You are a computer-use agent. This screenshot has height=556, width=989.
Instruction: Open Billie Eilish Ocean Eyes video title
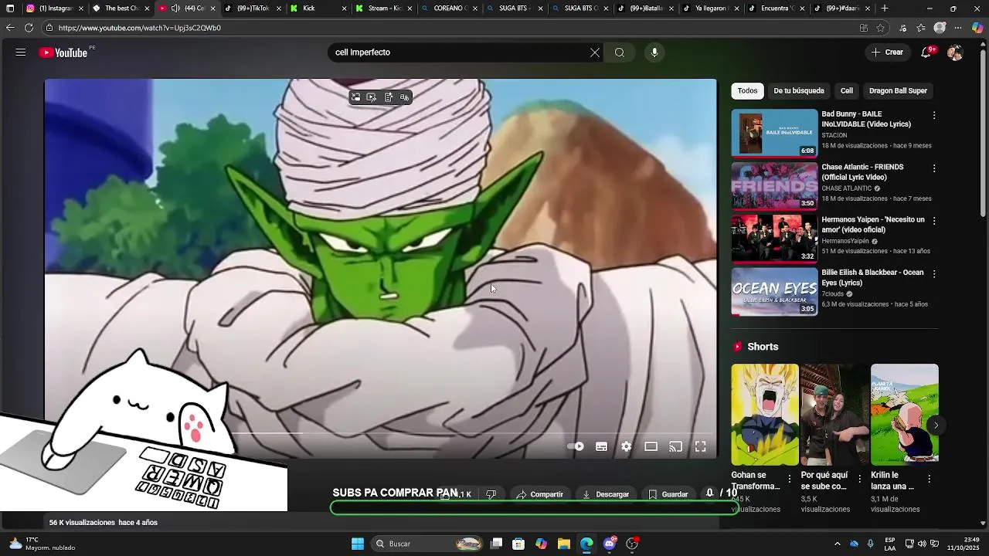872,277
